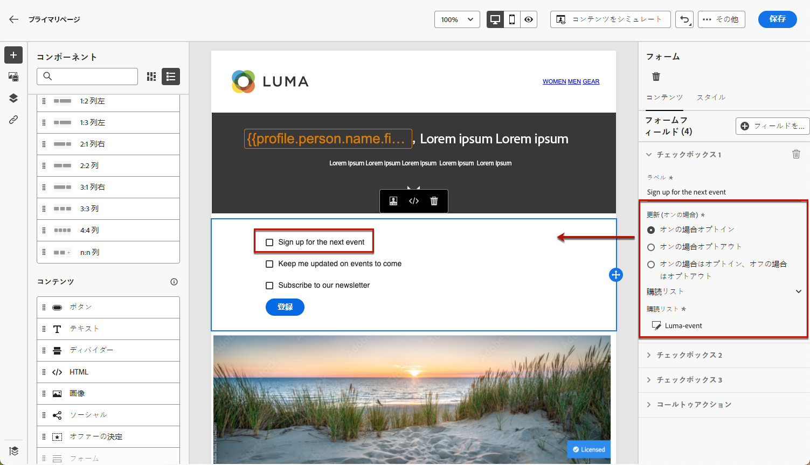
Task: Click the 登録 submit button
Action: [285, 307]
